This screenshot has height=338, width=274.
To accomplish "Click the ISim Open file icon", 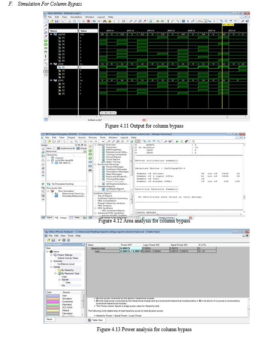I will 52,21.
